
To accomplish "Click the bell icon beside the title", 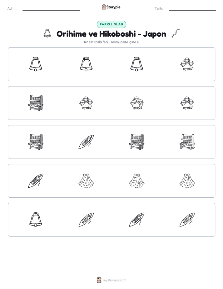I will [x=47, y=33].
